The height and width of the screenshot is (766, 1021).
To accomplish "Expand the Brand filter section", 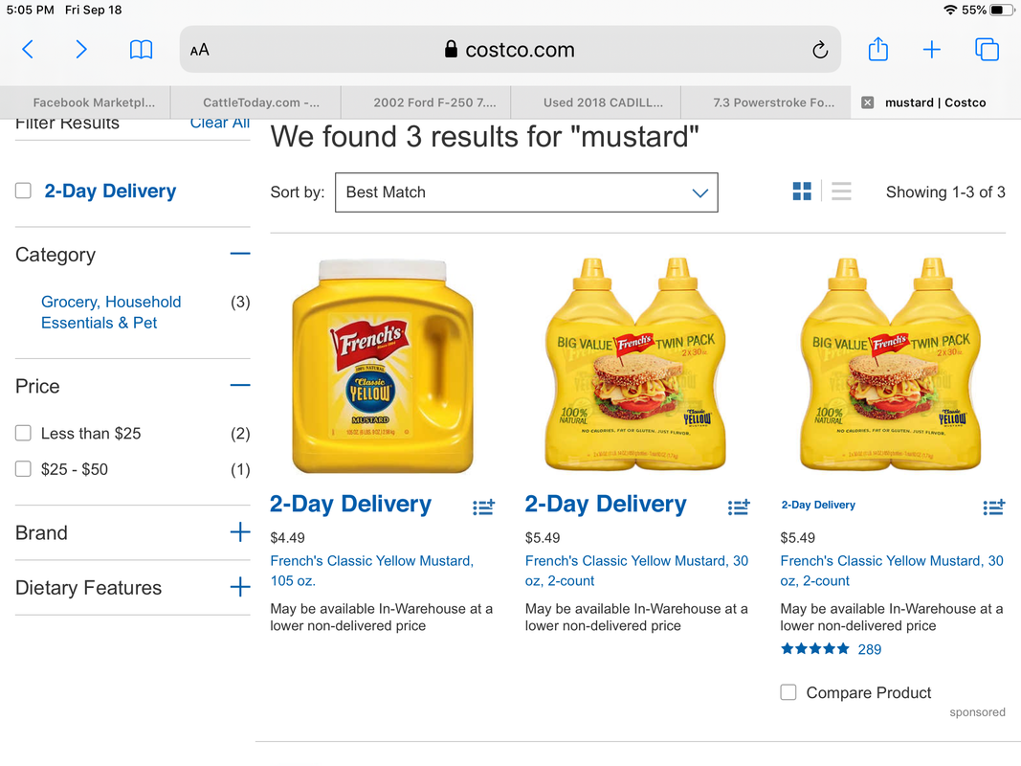I will pyautogui.click(x=239, y=532).
